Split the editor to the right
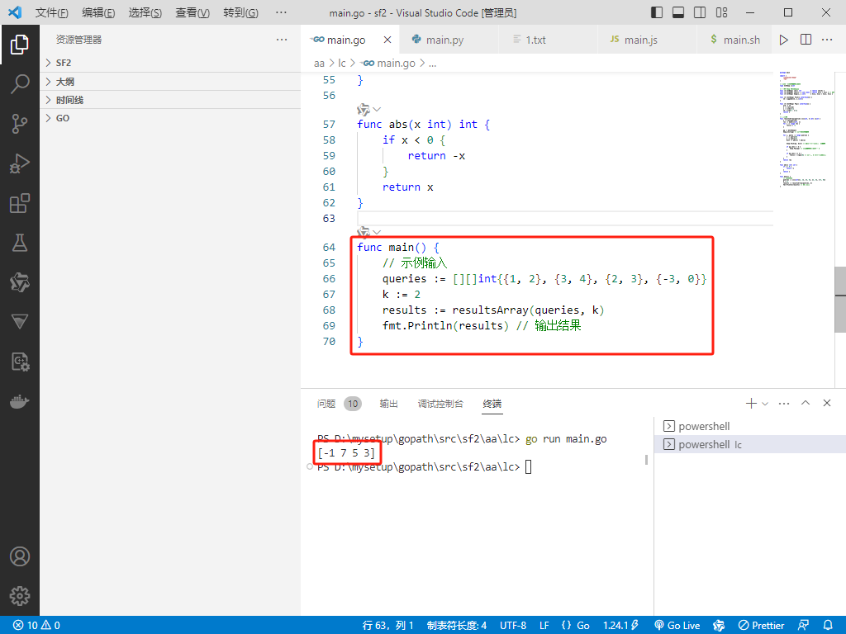The height and width of the screenshot is (634, 846). point(806,40)
